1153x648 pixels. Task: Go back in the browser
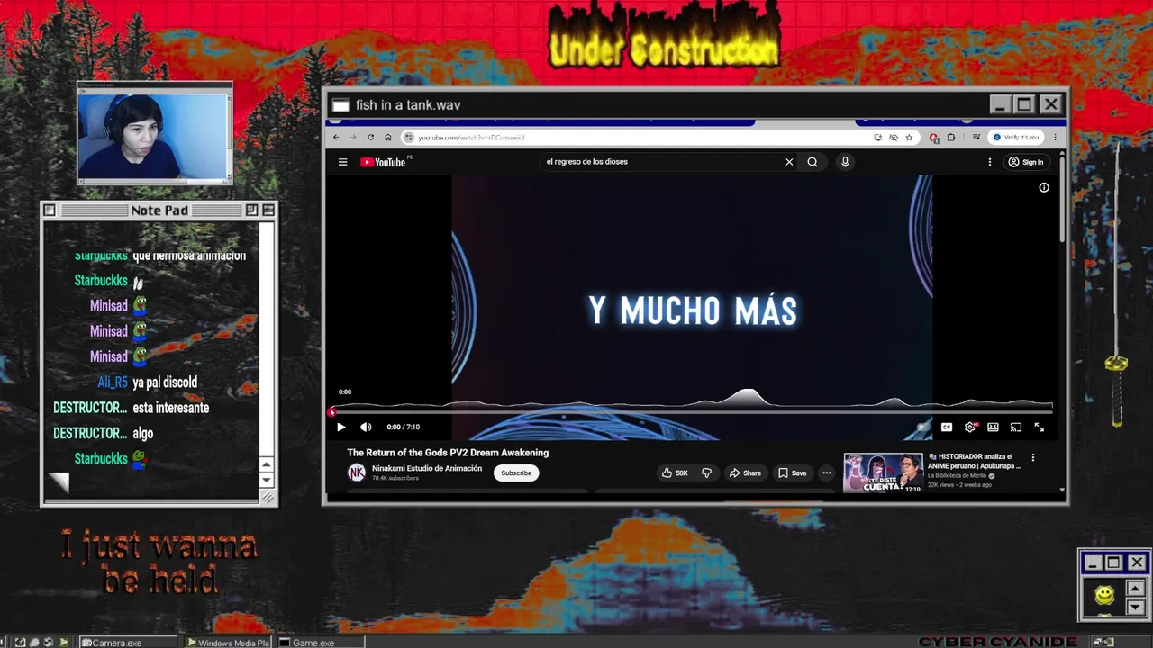coord(336,138)
